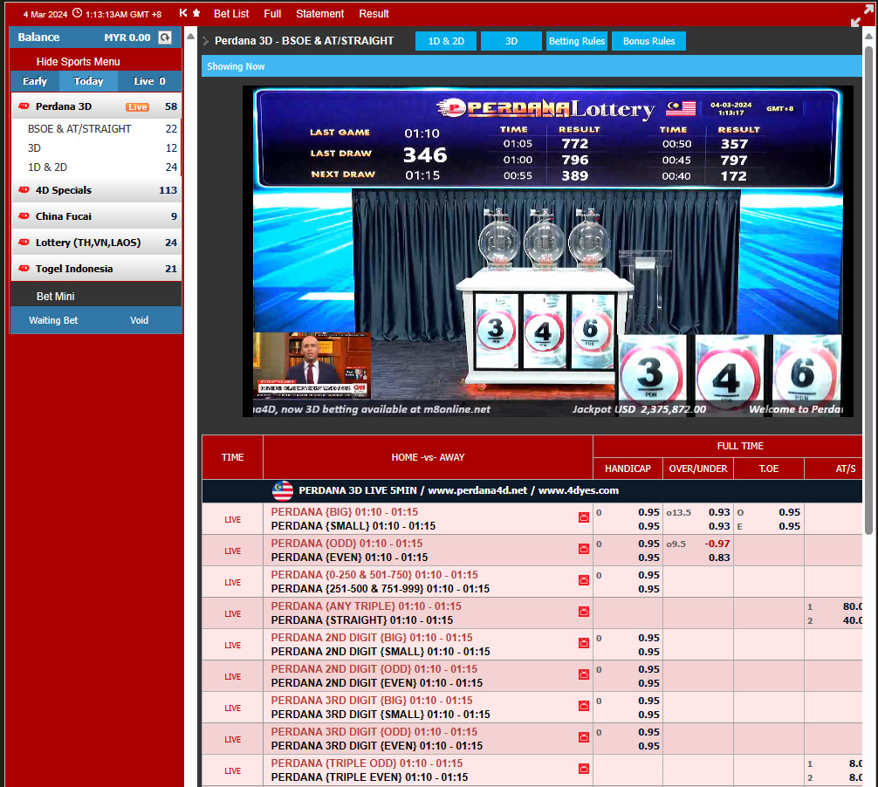Click the main panel scrollbar up arrow
The width and height of the screenshot is (878, 787).
point(868,37)
